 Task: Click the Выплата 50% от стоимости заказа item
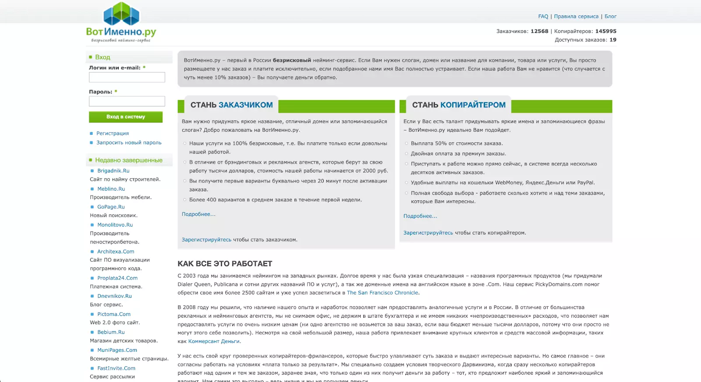coord(457,144)
